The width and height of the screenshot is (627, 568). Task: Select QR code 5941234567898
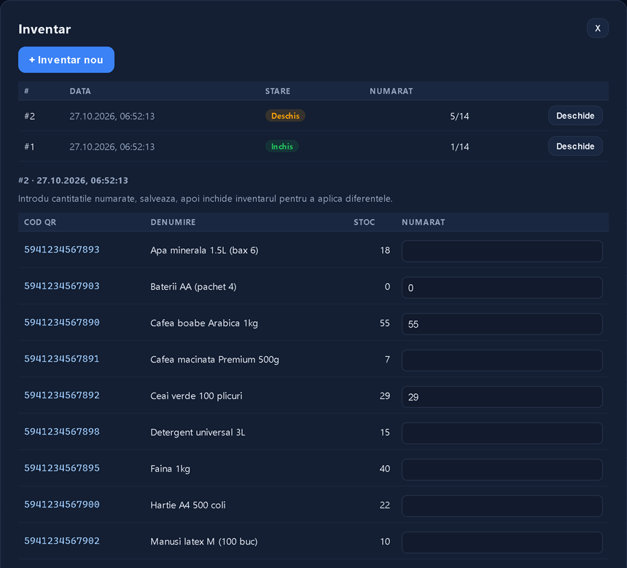pos(62,432)
